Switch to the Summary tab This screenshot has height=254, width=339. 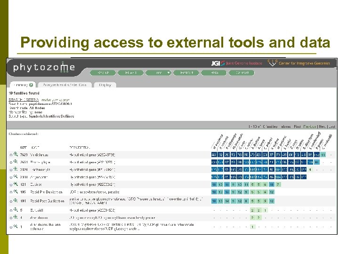(23, 85)
